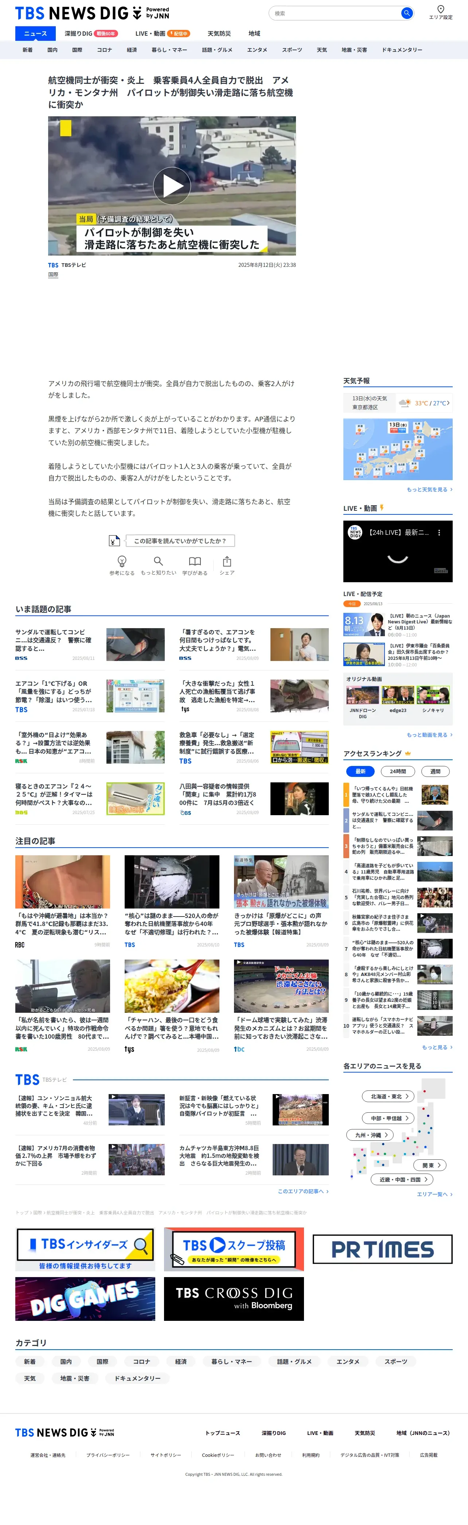
Task: Open お問い合わせ footer link
Action: 268,1455
